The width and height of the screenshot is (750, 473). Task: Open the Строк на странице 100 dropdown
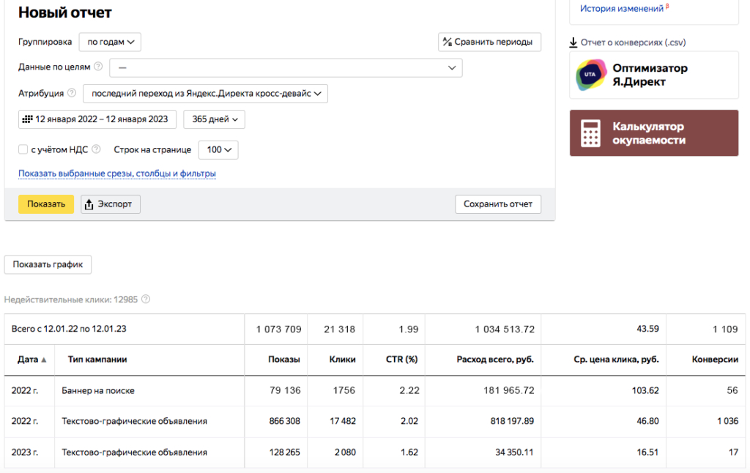tap(218, 149)
